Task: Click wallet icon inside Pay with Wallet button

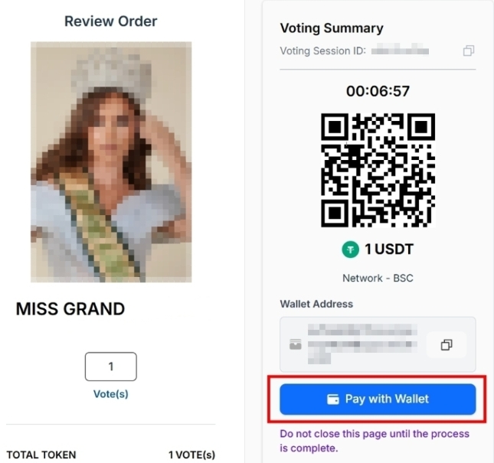Action: 333,399
